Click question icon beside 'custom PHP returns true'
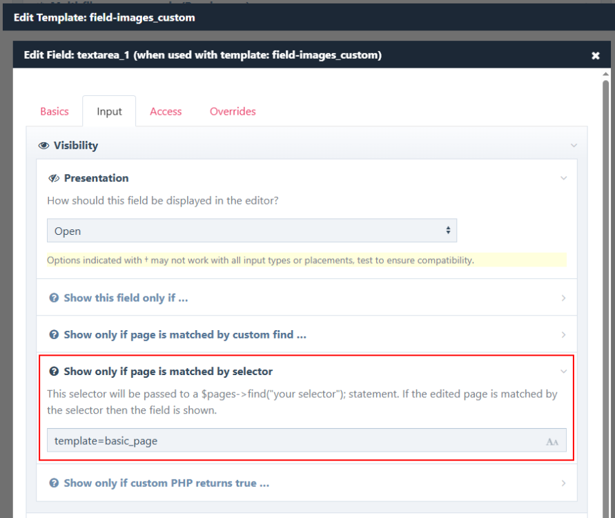Screen dimensions: 615x518 [54, 483]
